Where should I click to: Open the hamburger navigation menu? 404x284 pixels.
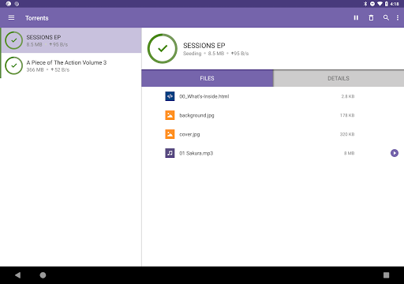point(11,17)
